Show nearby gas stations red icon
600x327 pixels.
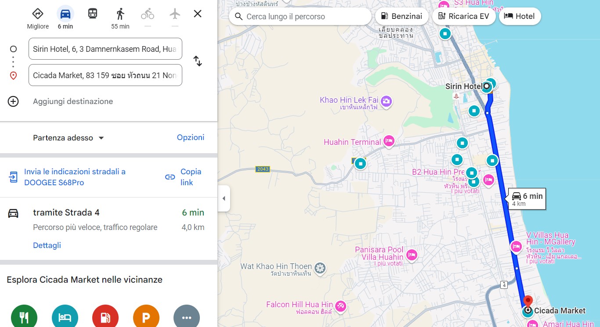[105, 317]
